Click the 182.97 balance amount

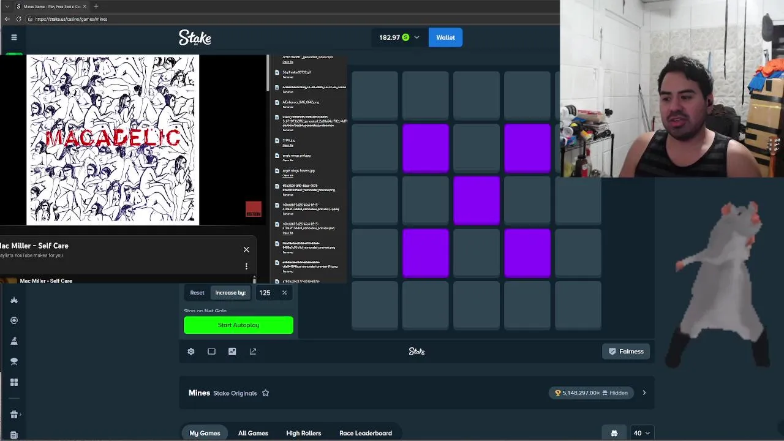[x=390, y=37]
